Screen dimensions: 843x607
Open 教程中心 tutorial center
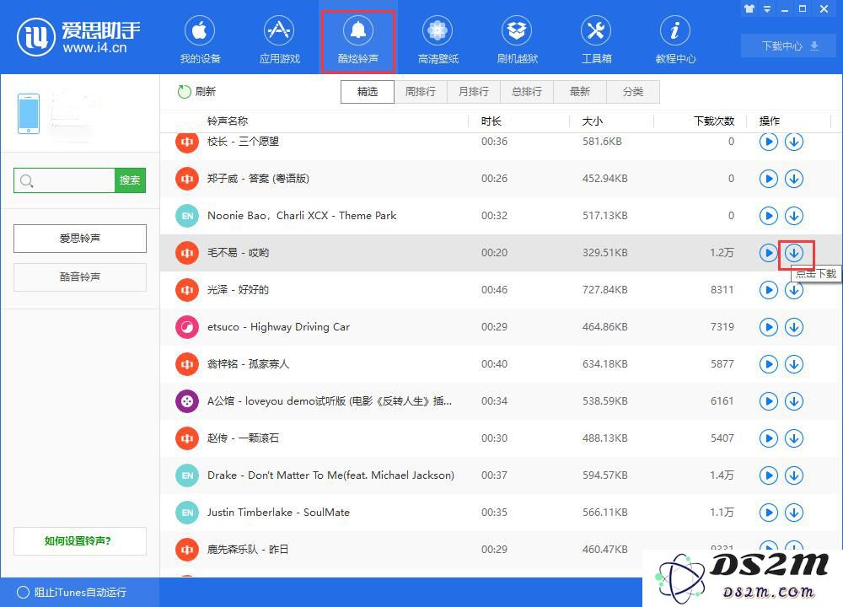[675, 40]
